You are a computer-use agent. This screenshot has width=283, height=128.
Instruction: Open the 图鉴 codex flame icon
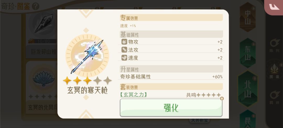(x=274, y=71)
